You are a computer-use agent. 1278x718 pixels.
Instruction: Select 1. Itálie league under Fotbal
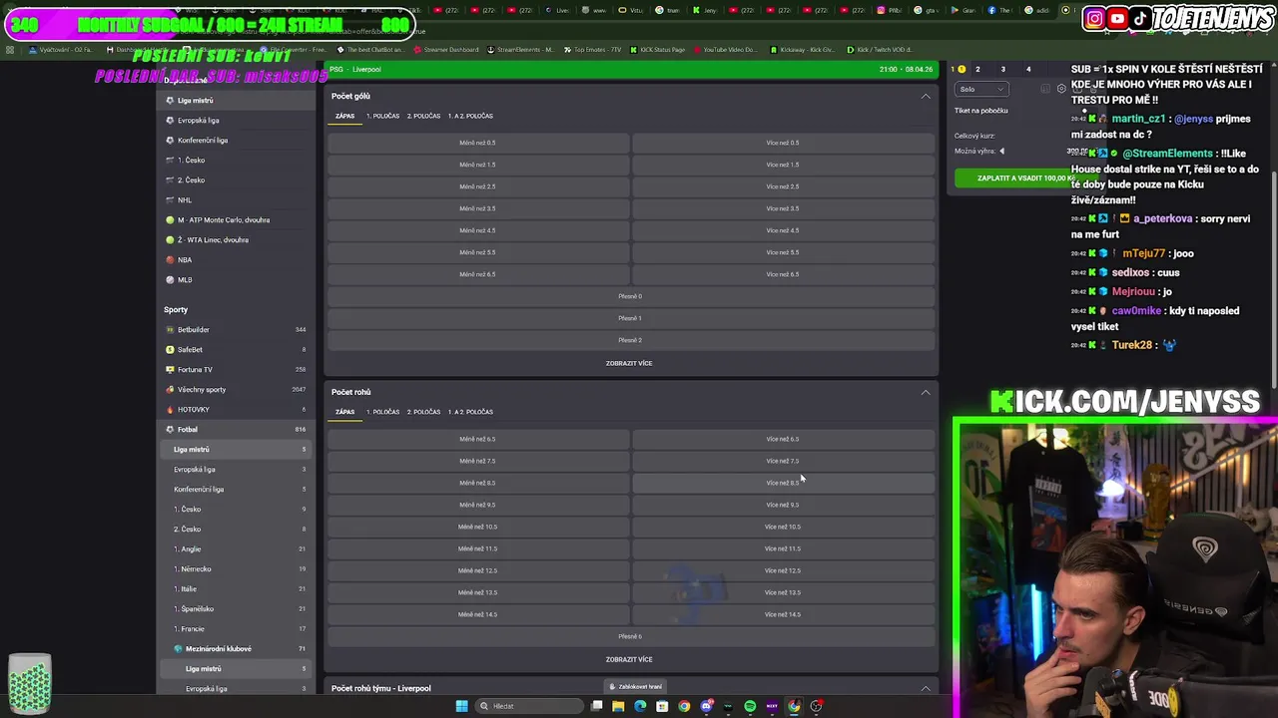click(x=236, y=588)
